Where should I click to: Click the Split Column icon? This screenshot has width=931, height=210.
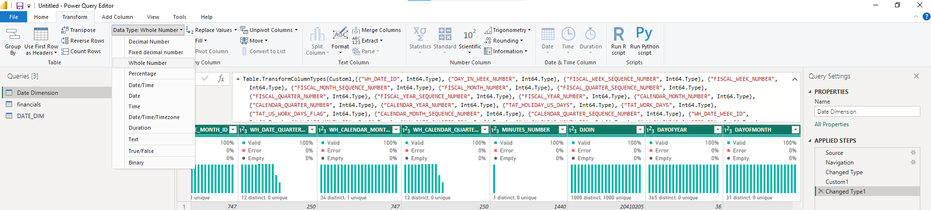(317, 34)
